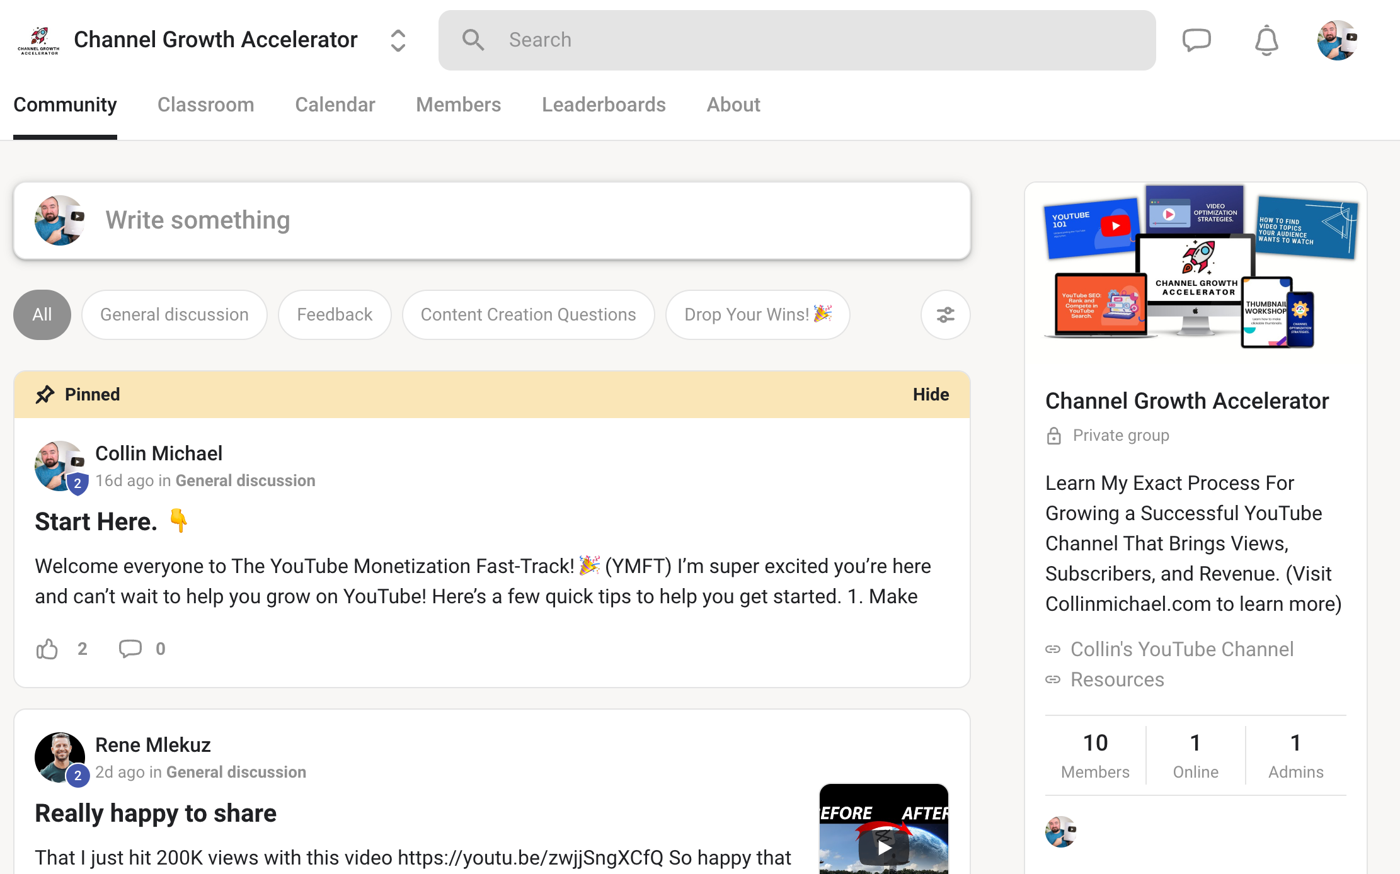
Task: Filter posts by Content Creation Questions
Action: point(528,315)
